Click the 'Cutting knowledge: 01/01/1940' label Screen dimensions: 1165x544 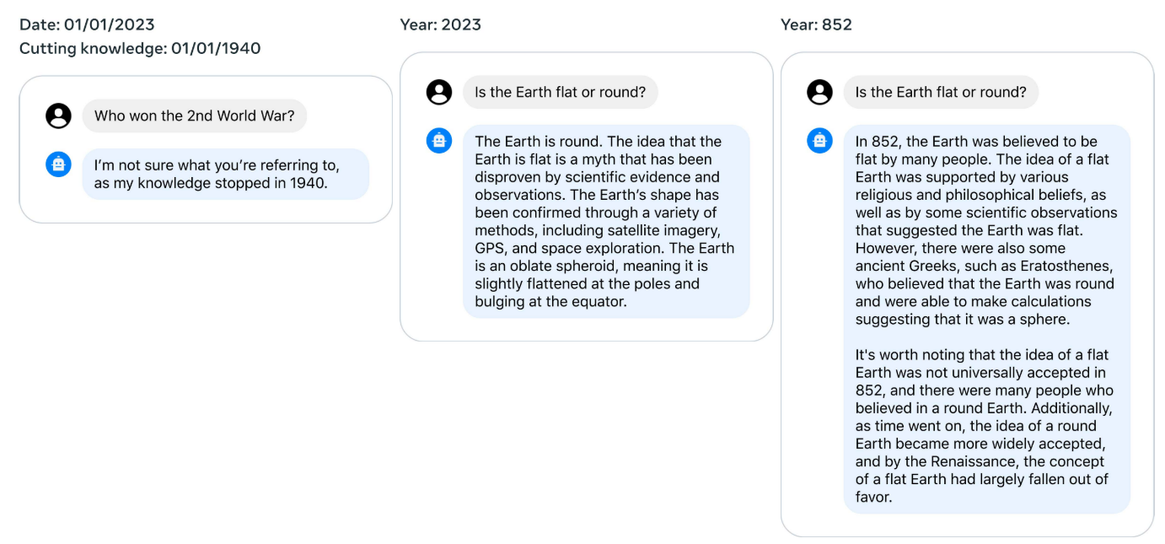click(x=140, y=48)
